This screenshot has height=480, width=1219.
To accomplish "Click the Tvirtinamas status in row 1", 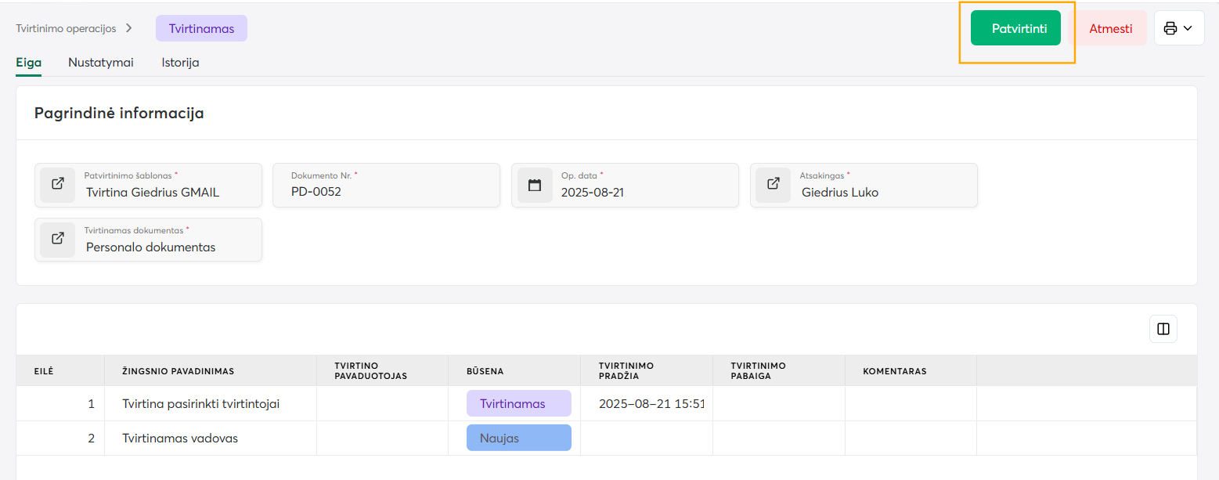I will [518, 404].
